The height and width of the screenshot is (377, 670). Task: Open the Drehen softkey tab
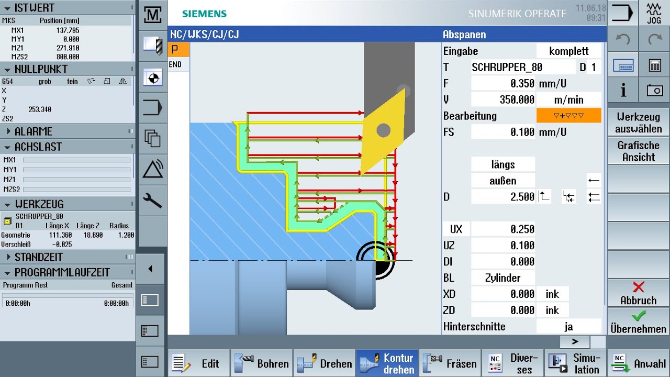[x=325, y=363]
